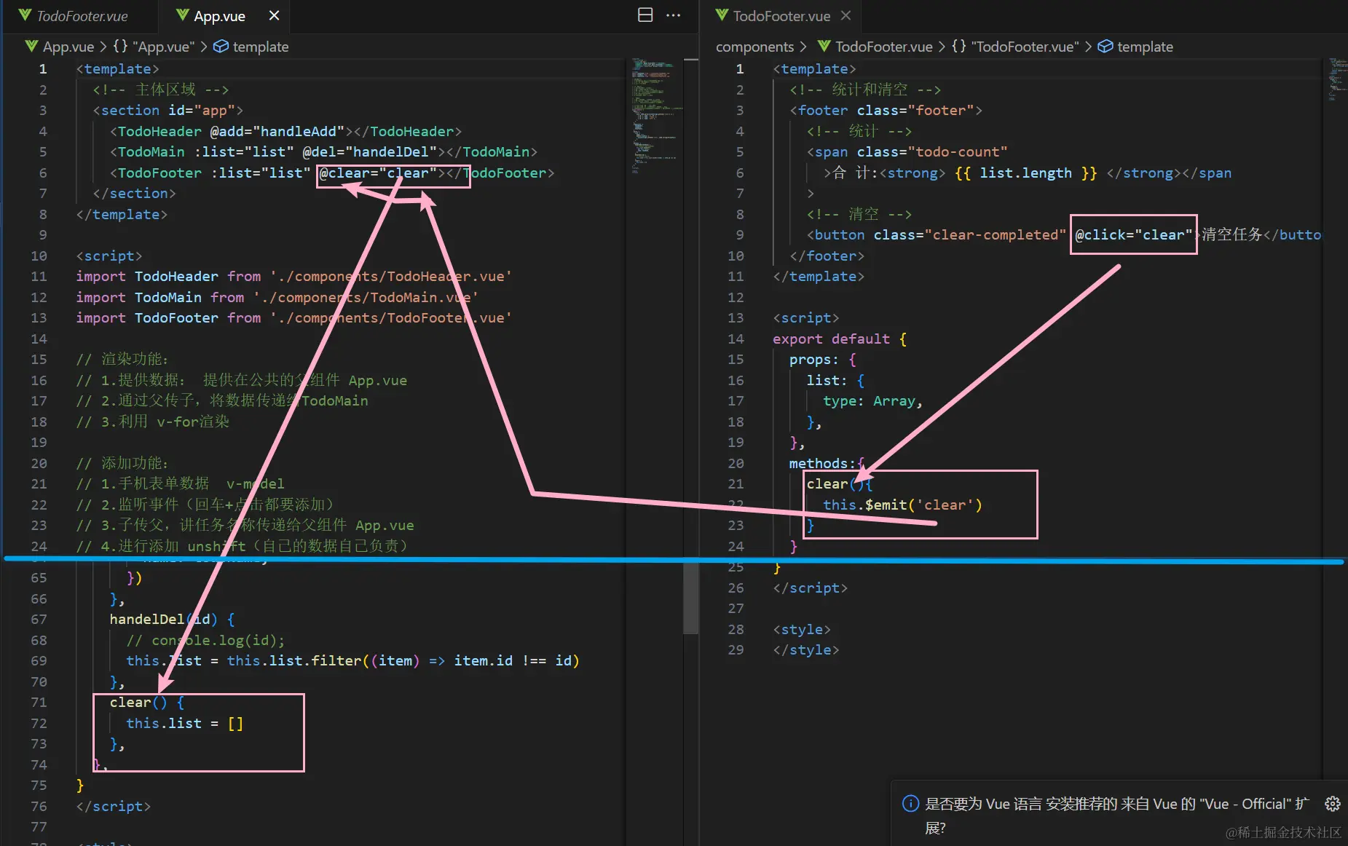Click the '<section id="app">' line

point(167,110)
